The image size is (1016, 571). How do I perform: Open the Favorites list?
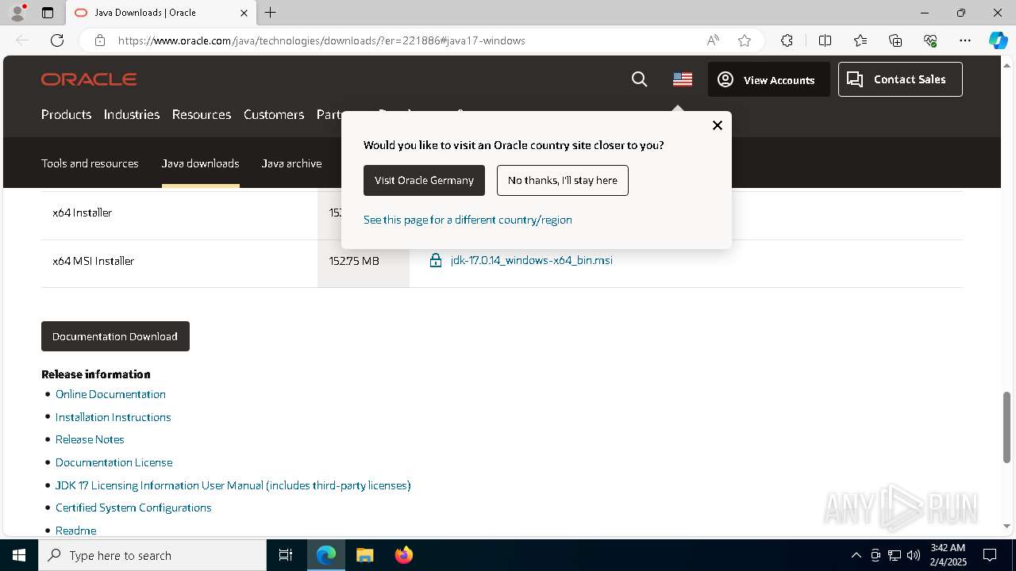pyautogui.click(x=860, y=40)
